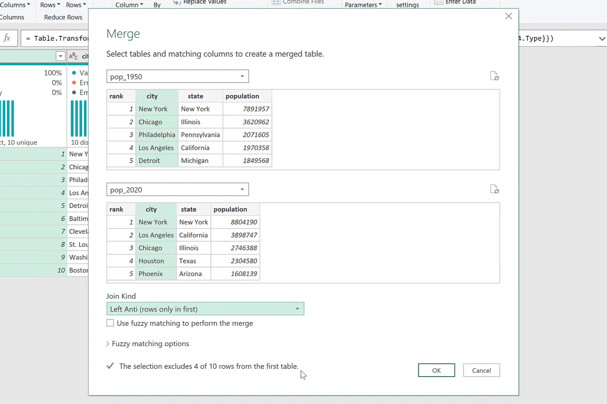607x404 pixels.
Task: Click the Michigan state cell
Action: [200, 160]
